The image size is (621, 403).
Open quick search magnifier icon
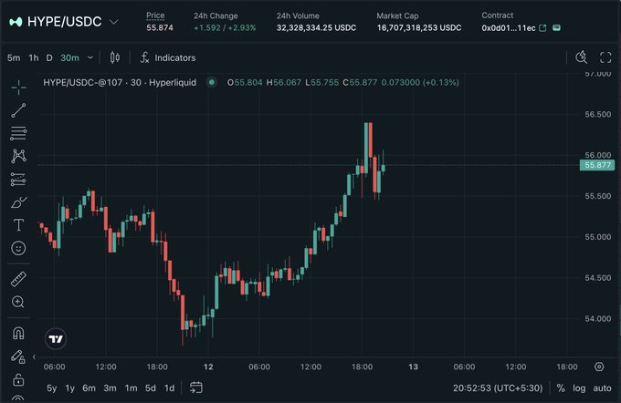(582, 57)
